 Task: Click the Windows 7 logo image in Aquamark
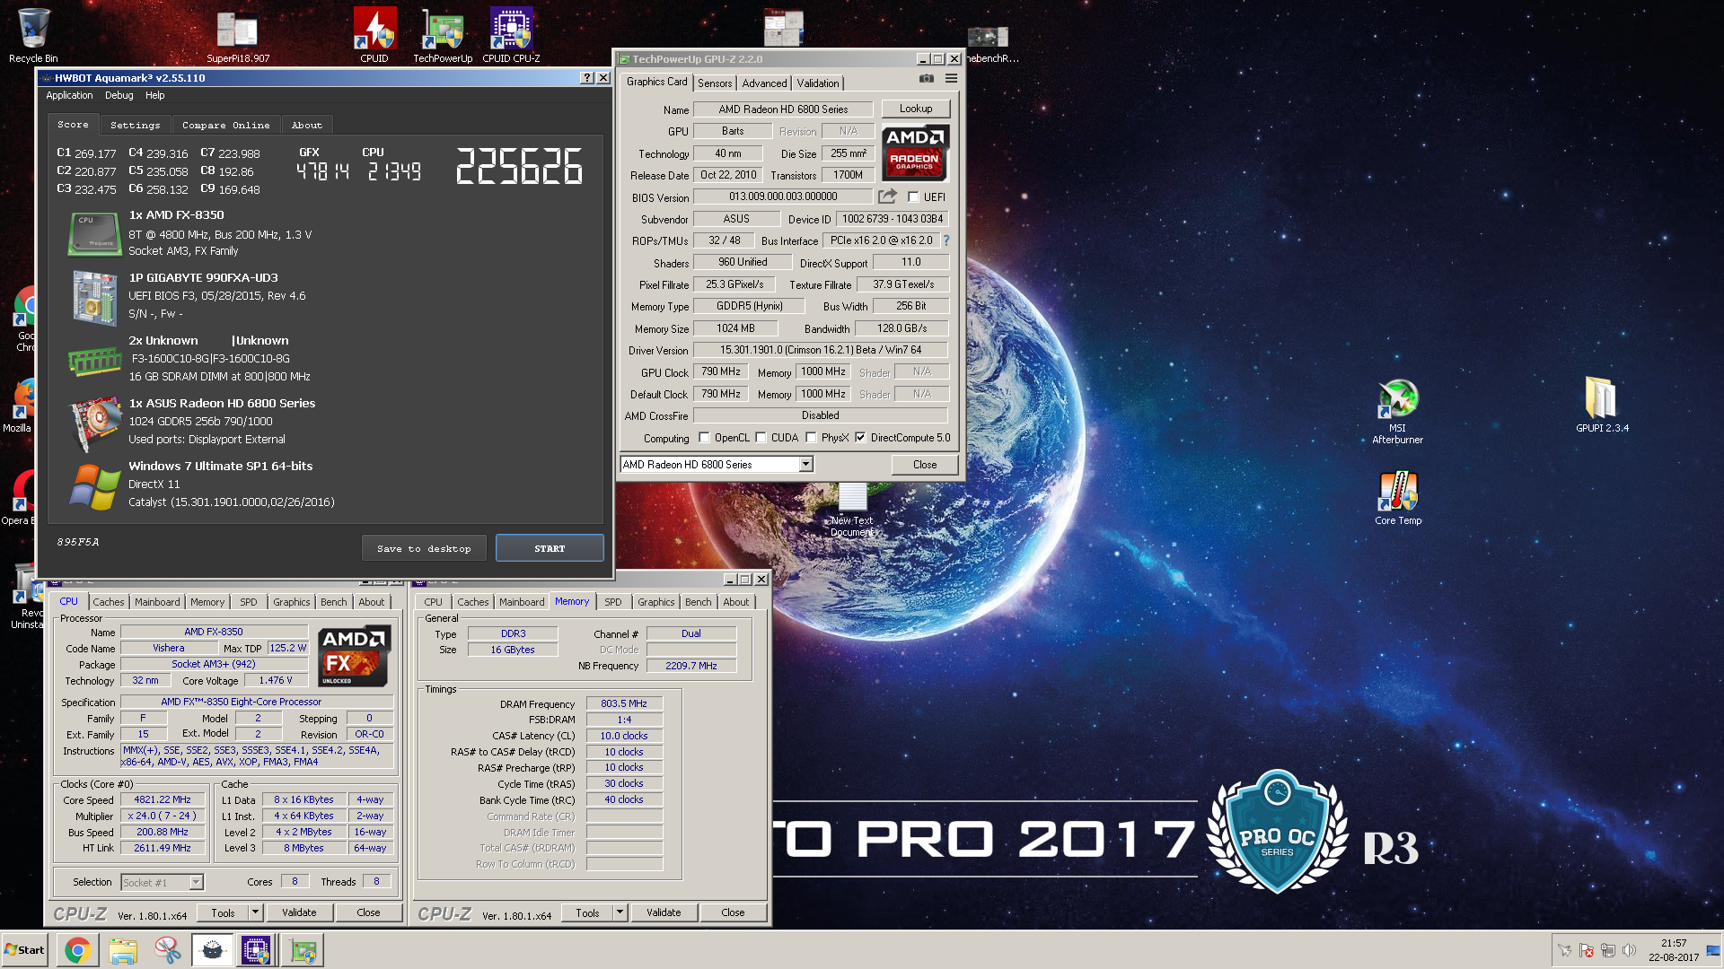pos(95,487)
